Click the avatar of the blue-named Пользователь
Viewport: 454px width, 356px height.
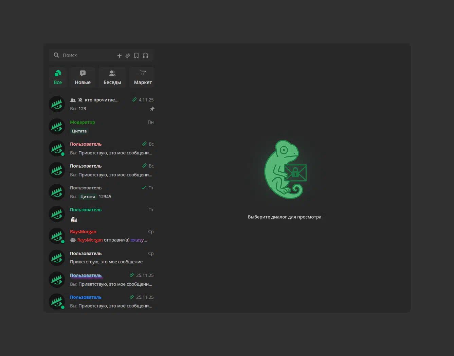57,301
